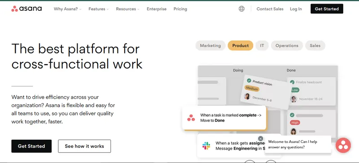This screenshot has width=359, height=163.
Task: Click the Finalize headcount check mark
Action: tap(292, 82)
